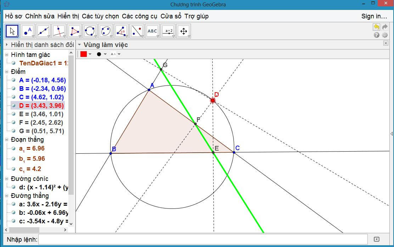
Task: Click the Undo arrow icon
Action: pyautogui.click(x=376, y=27)
